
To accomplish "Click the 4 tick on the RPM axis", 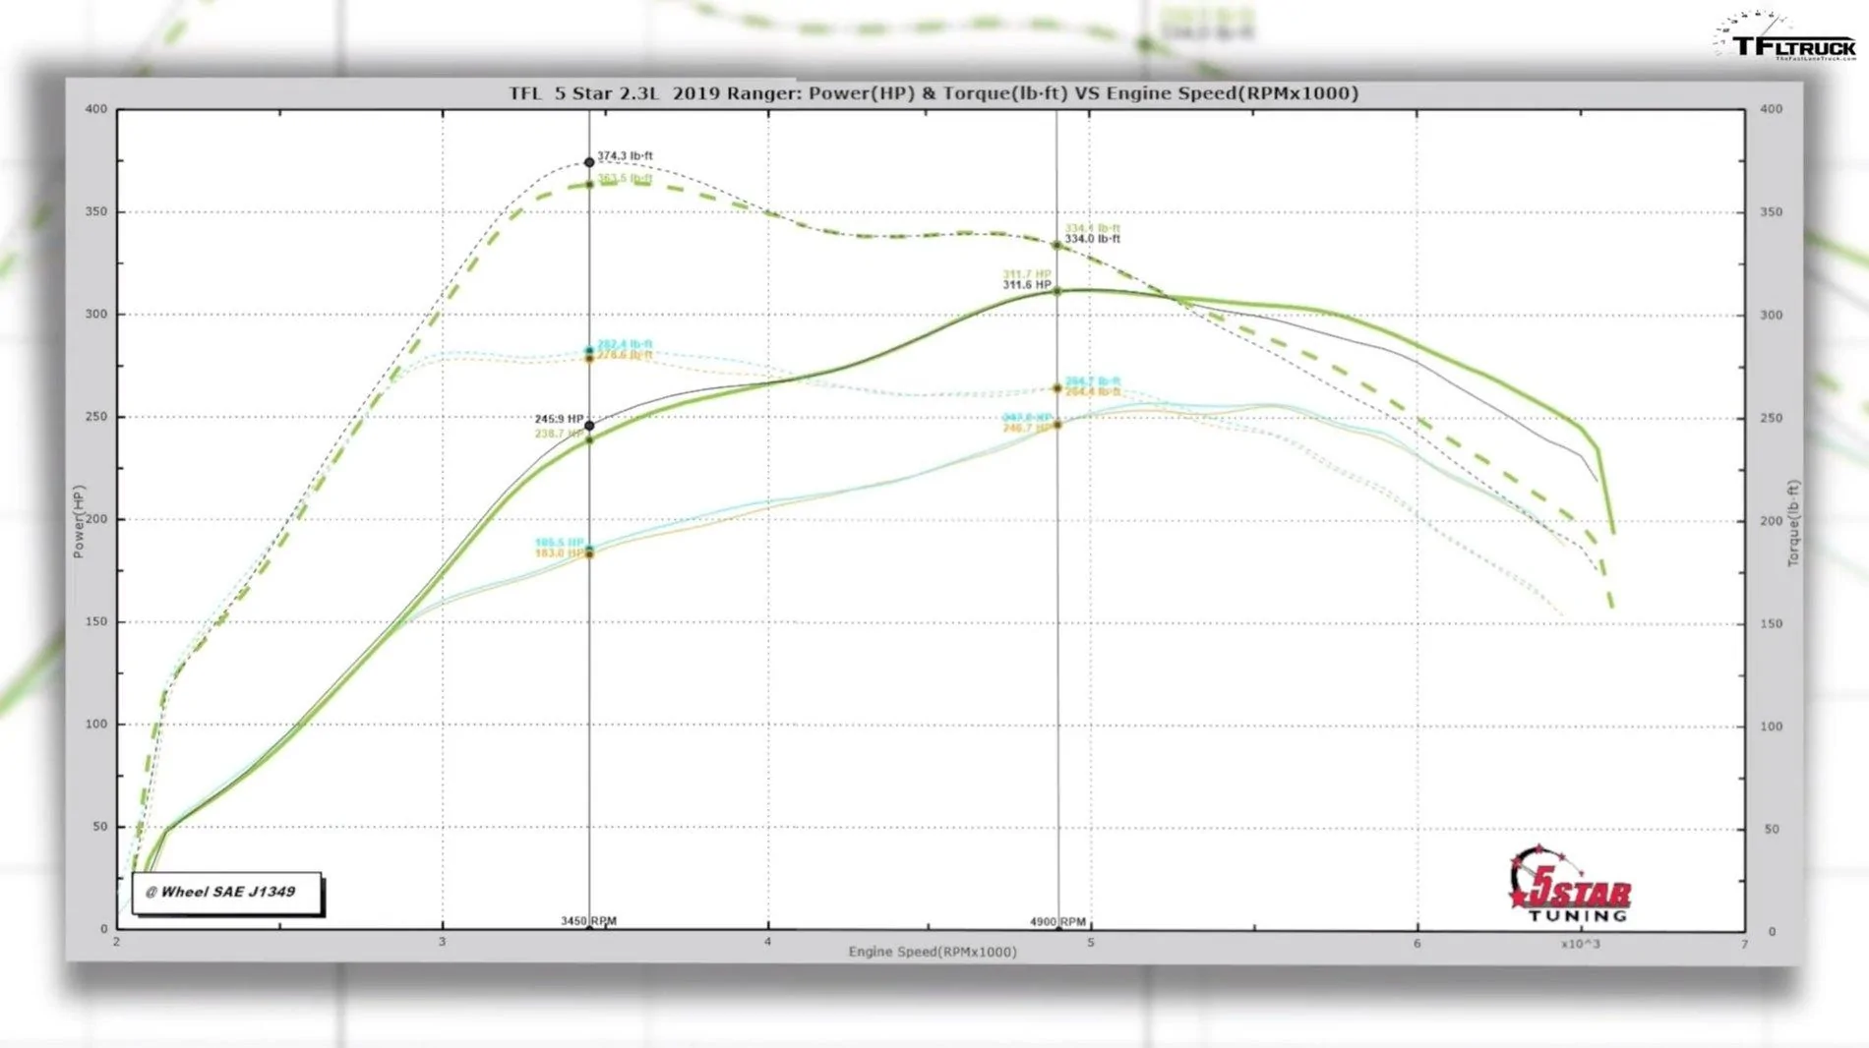I will (768, 942).
